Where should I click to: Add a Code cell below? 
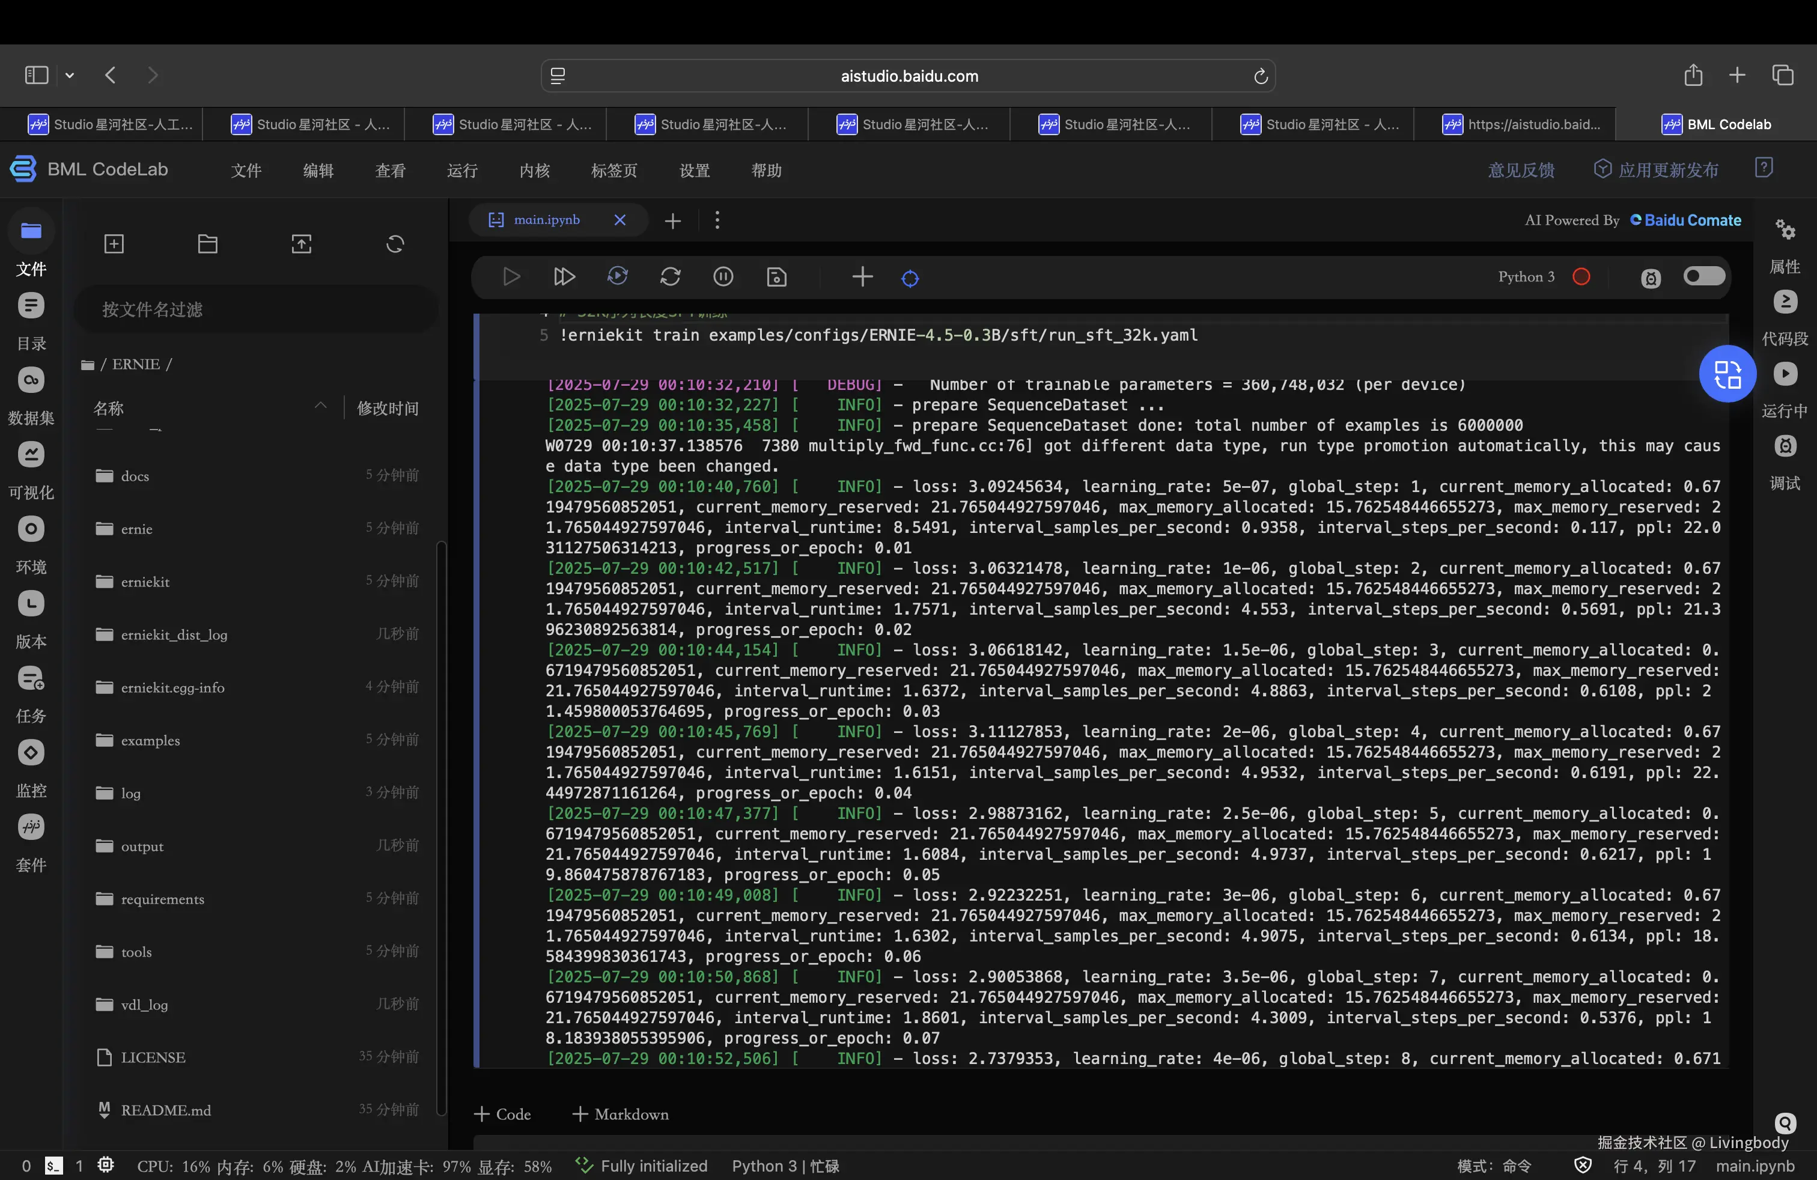click(x=502, y=1115)
